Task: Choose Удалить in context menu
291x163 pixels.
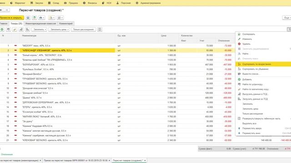Action: coord(263,44)
